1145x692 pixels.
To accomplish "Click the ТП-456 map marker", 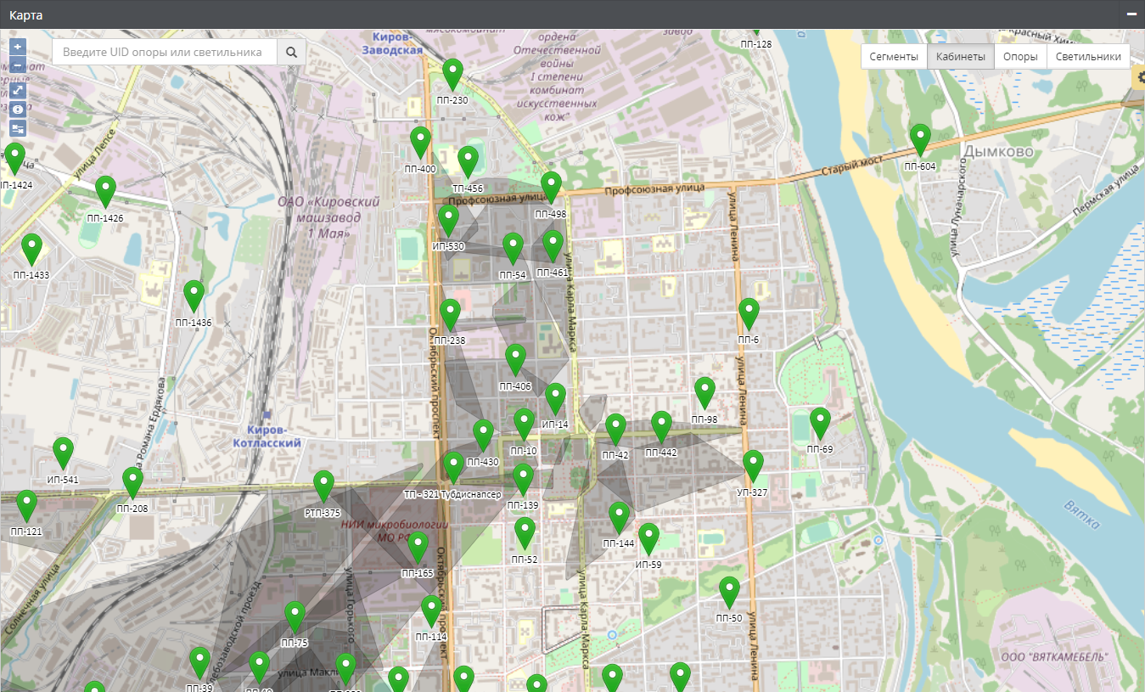I will coord(468,161).
